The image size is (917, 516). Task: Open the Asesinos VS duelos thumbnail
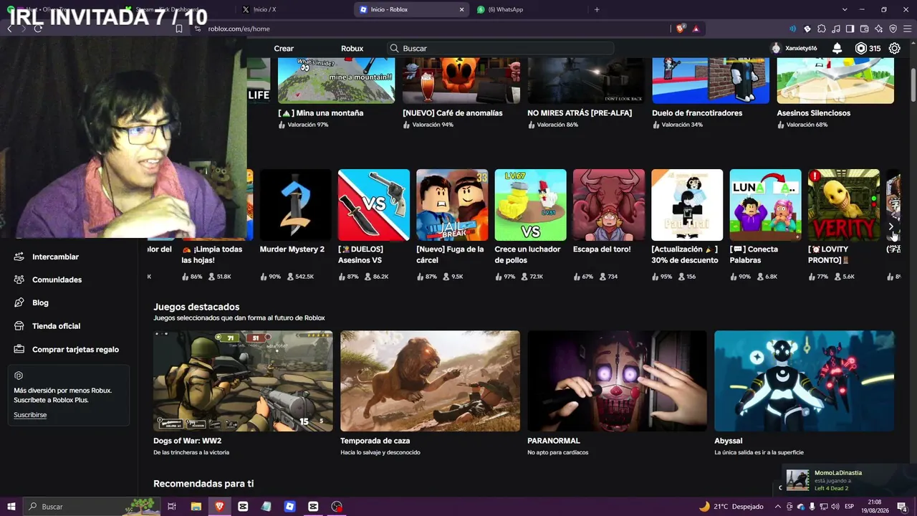tap(374, 205)
